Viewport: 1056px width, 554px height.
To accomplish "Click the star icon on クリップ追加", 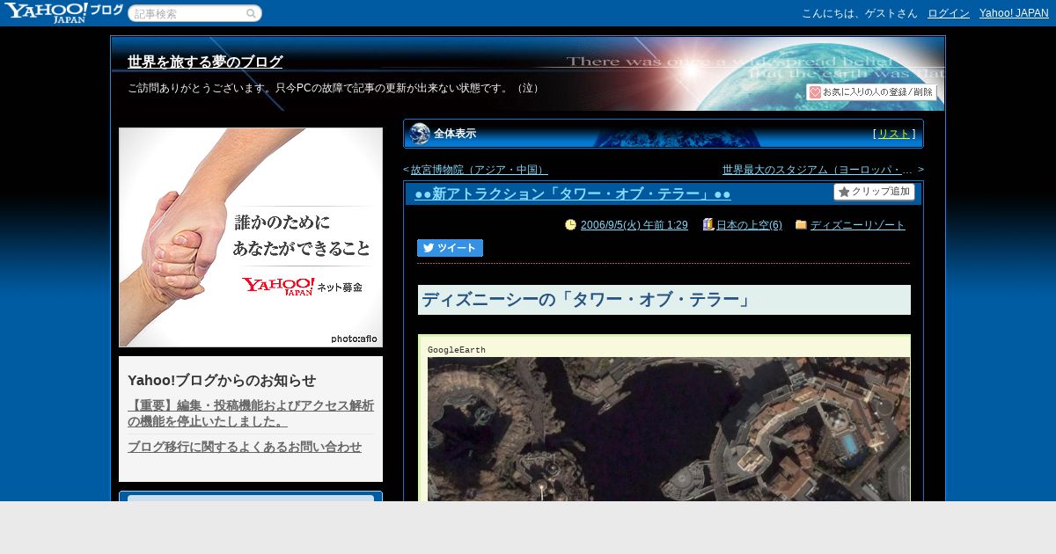I will pyautogui.click(x=844, y=192).
